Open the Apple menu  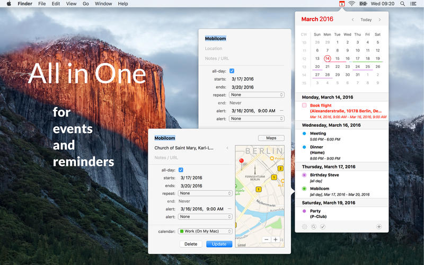[8, 4]
